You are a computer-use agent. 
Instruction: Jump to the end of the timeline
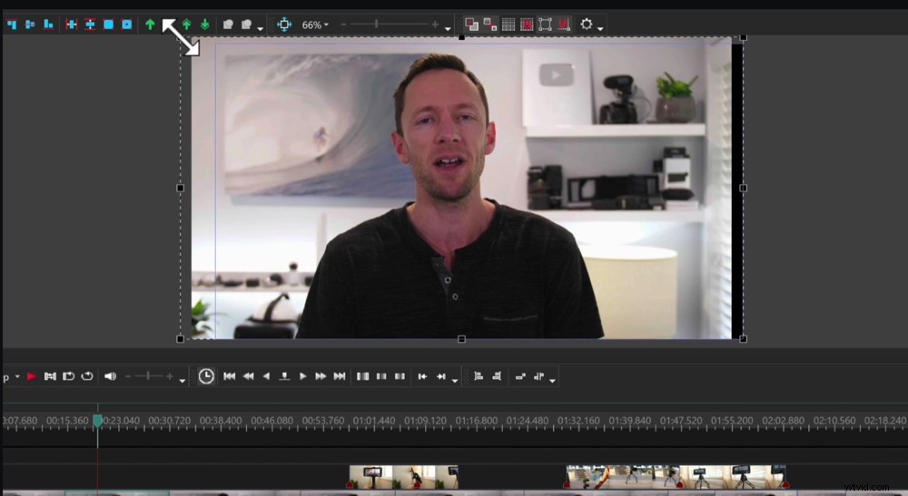click(x=340, y=376)
